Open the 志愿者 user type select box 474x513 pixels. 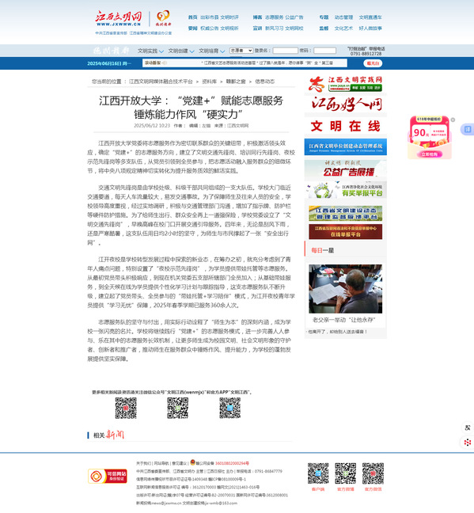[x=241, y=51]
